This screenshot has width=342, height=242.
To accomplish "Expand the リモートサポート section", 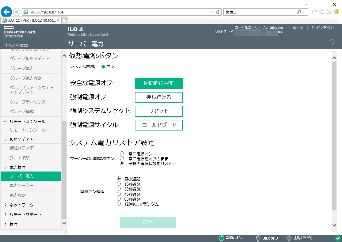I will click(6, 214).
